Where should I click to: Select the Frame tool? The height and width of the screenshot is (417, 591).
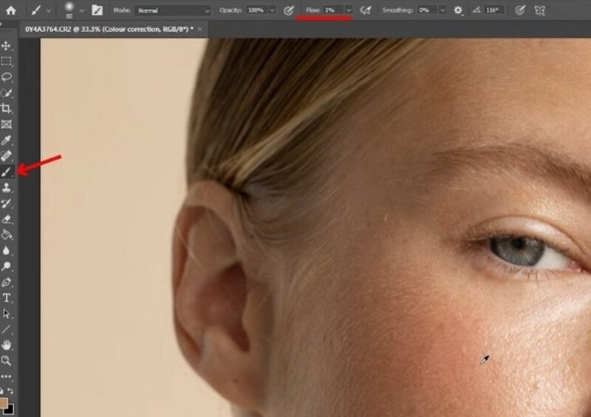6,124
